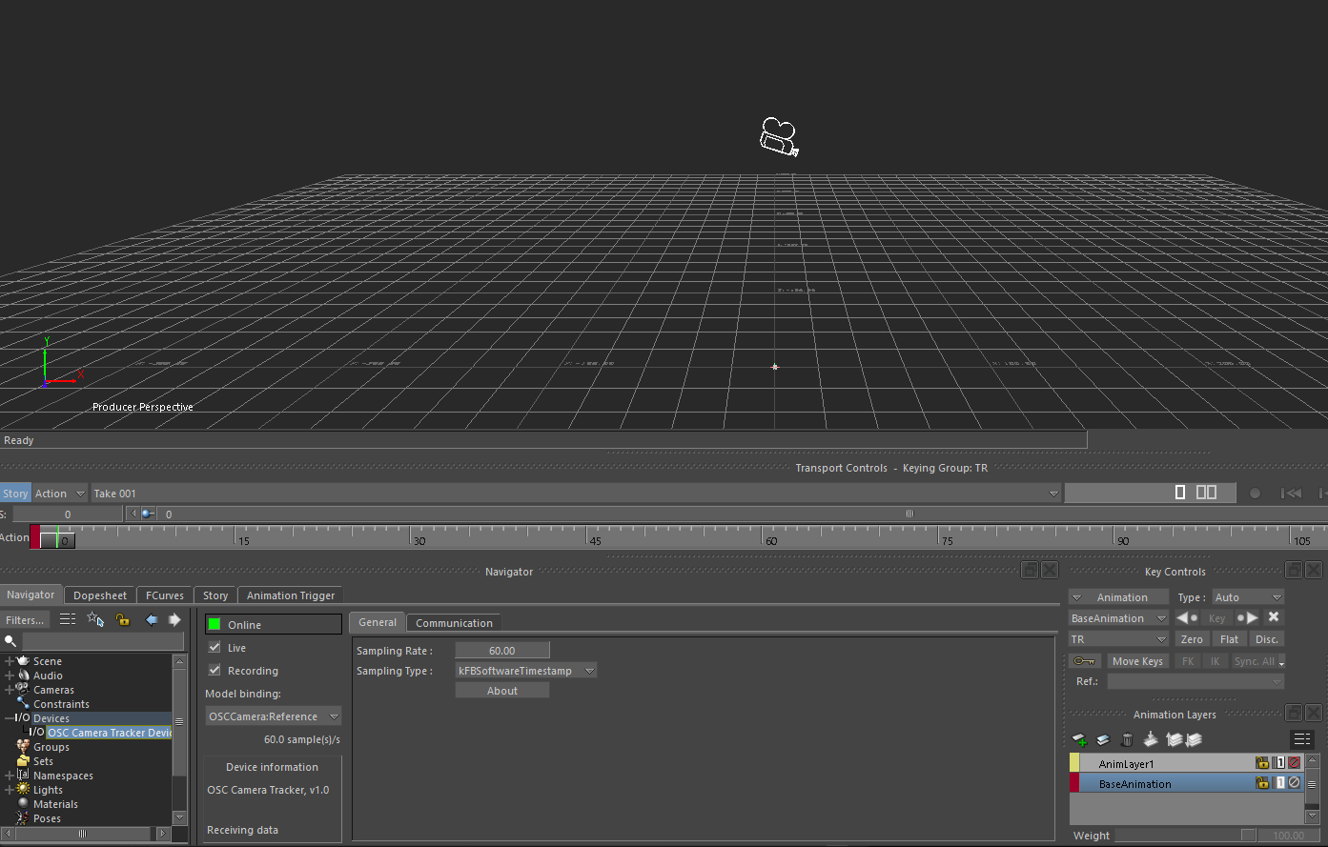This screenshot has height=847, width=1328.
Task: Open the Communication tab
Action: pyautogui.click(x=454, y=623)
